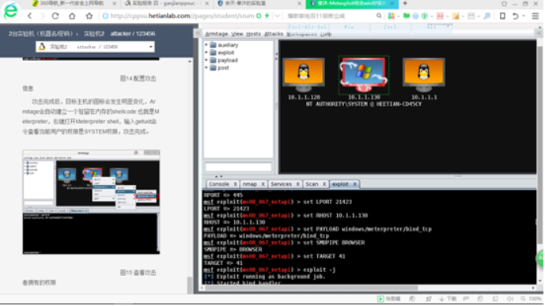Viewport: 545px width, 306px height.
Task: Expand the payload module folder
Action: (x=206, y=60)
